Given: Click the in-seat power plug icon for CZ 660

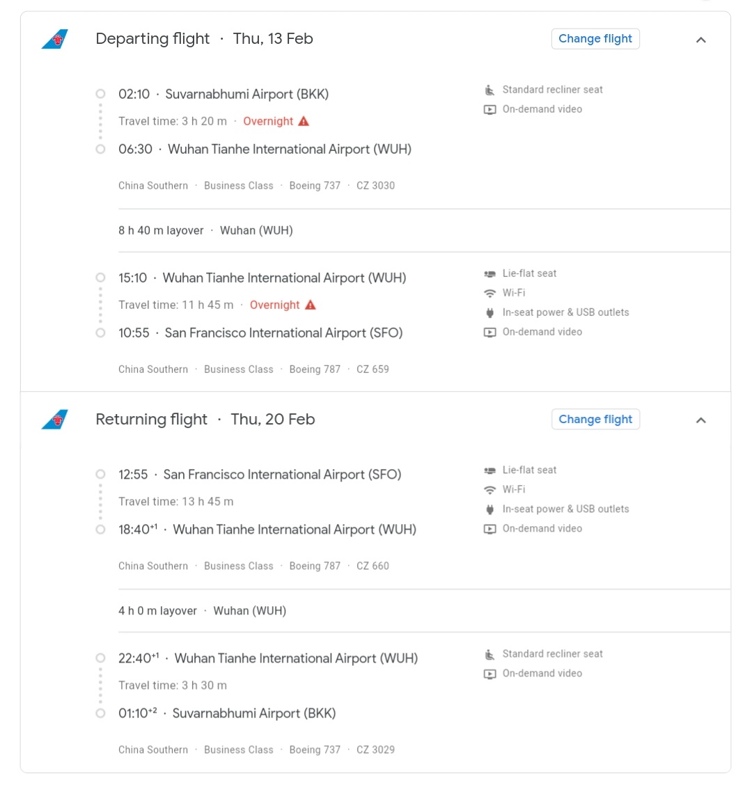Looking at the screenshot, I should (489, 509).
